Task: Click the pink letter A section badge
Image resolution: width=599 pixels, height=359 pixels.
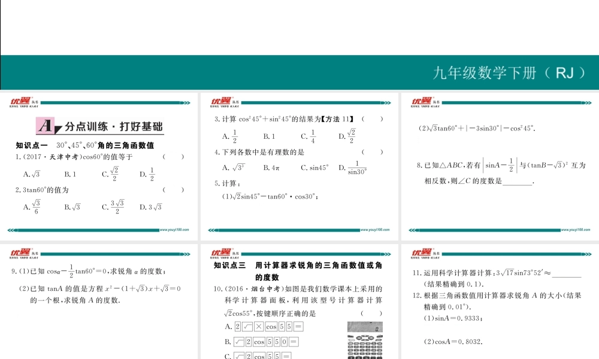Action: [46, 126]
